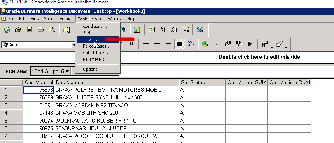Open the Cod Grupo: 5 page item dropdown
334x143 pixels.
click(50, 71)
